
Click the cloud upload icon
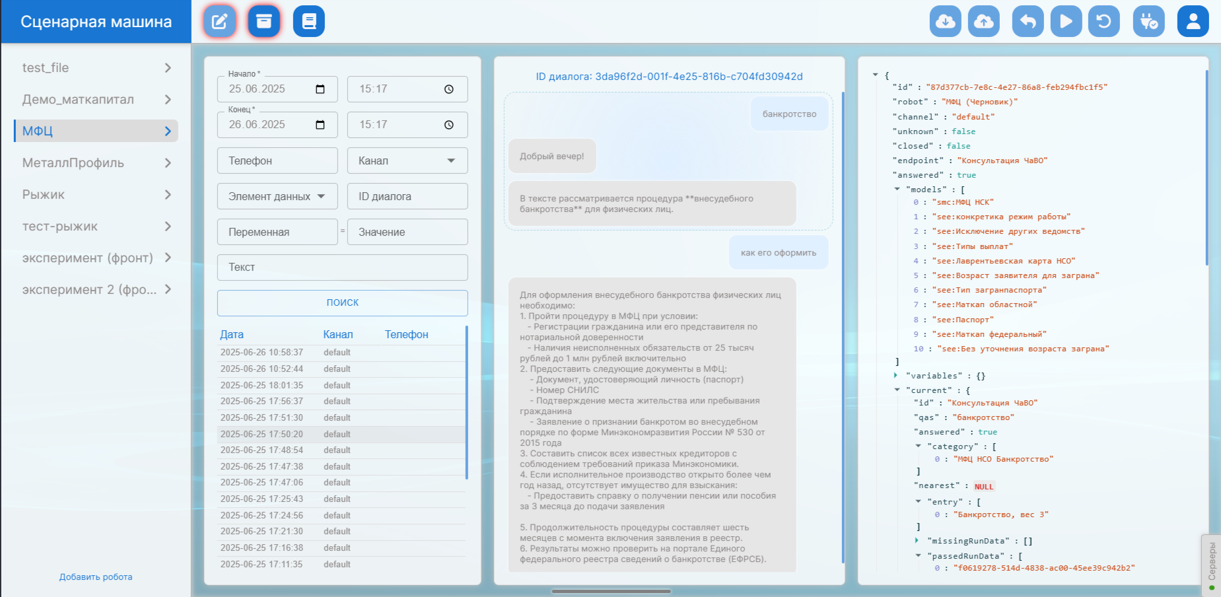pos(983,22)
